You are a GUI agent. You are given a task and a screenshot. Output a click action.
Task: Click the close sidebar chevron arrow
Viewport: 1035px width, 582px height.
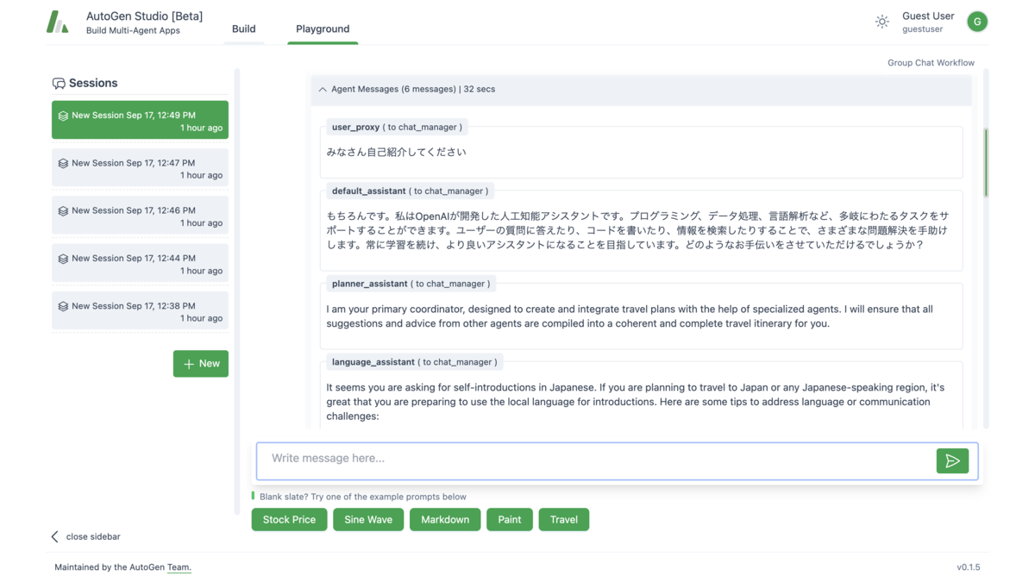coord(55,536)
